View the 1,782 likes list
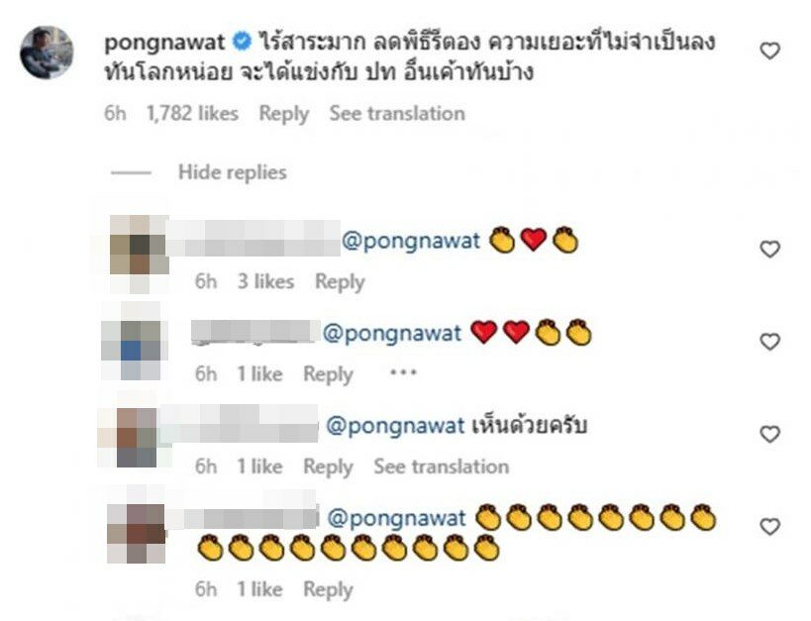The image size is (811, 621). [x=192, y=113]
